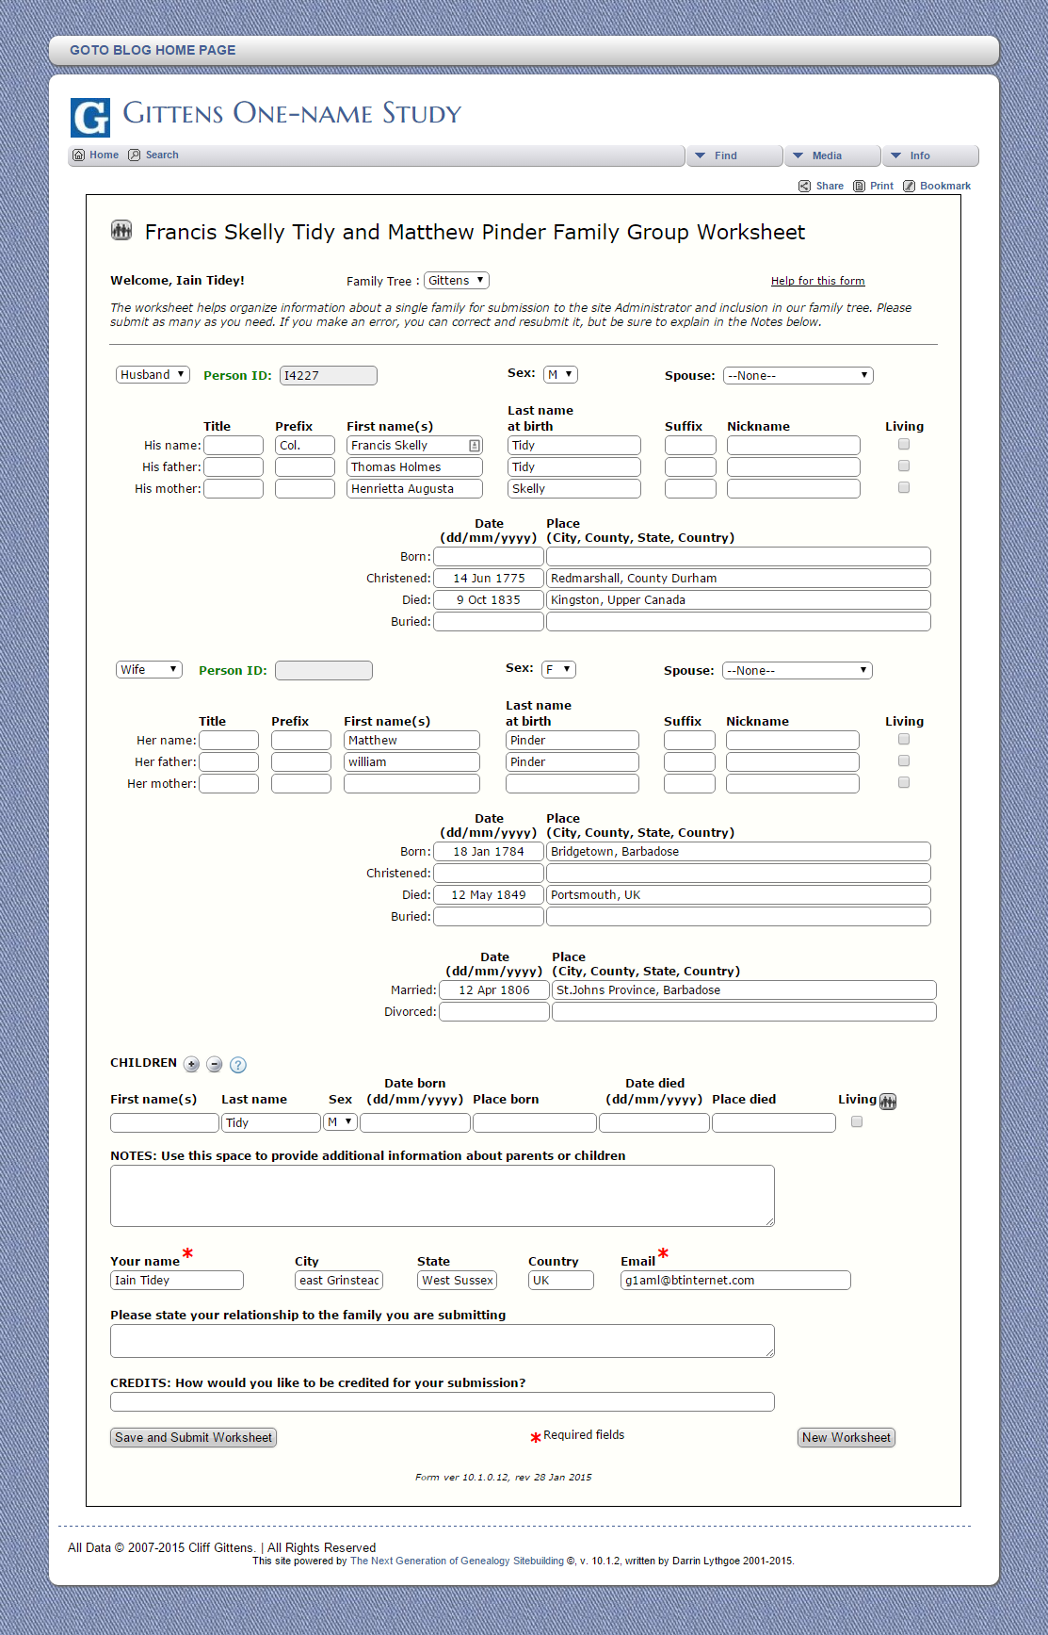Open wife's Spouse dropdown
Screen dimensions: 1048x1635
[x=798, y=671]
